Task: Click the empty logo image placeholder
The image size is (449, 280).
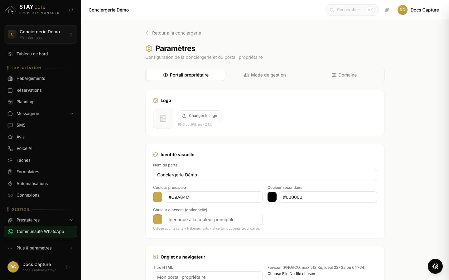Action: click(x=163, y=119)
